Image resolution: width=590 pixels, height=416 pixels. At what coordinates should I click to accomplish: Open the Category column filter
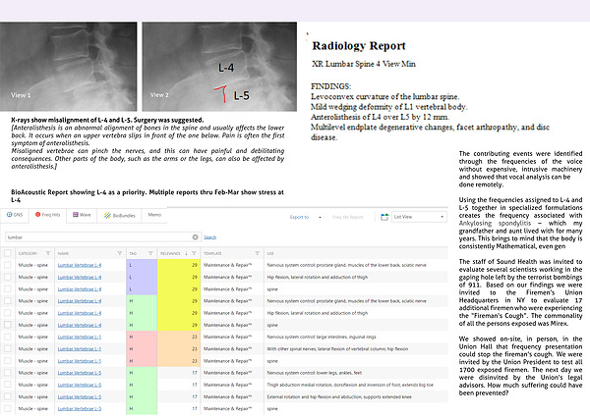[x=48, y=252]
